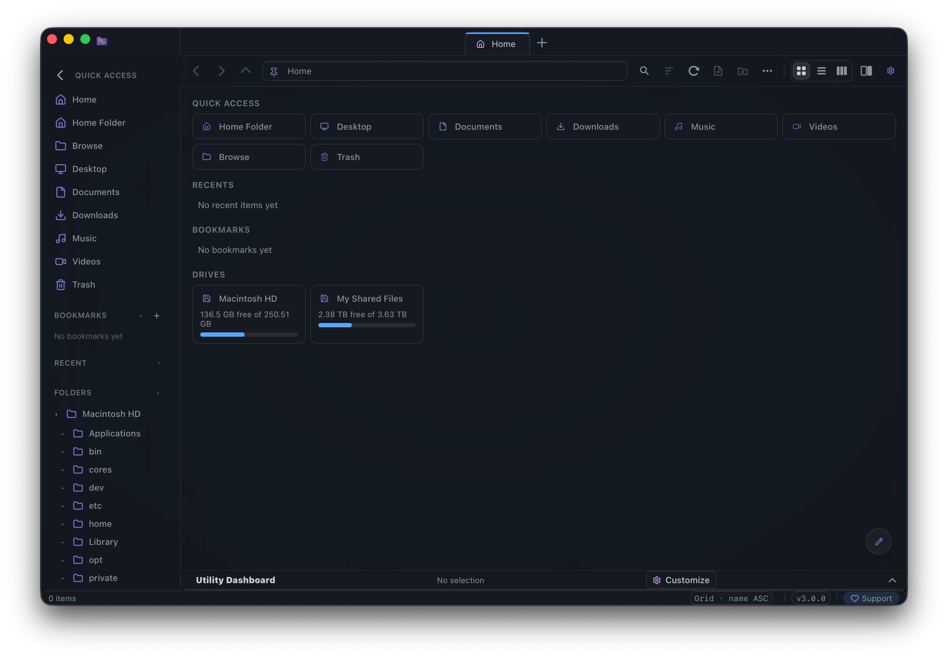The height and width of the screenshot is (659, 948).
Task: Open the Downloads quick access card
Action: click(603, 126)
